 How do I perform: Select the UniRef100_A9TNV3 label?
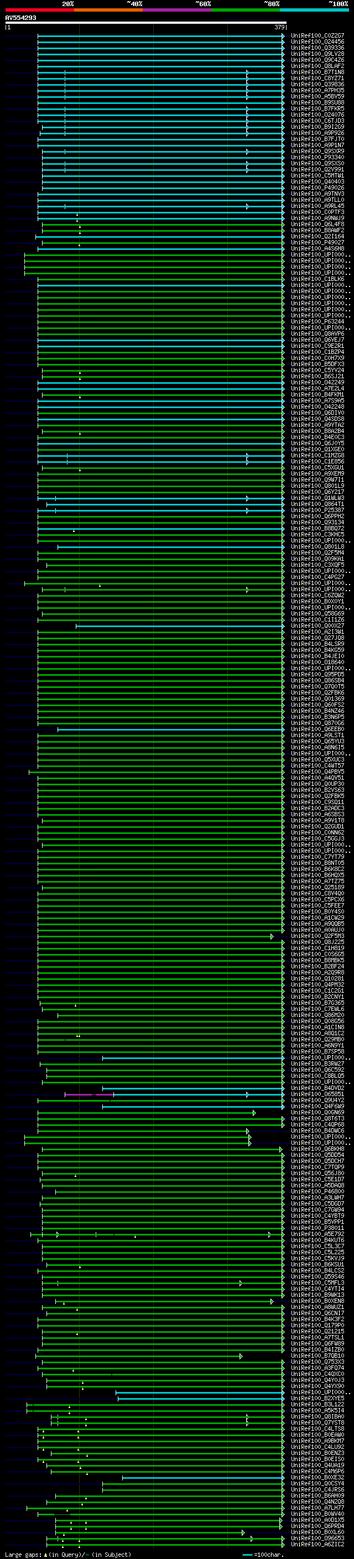317,194
